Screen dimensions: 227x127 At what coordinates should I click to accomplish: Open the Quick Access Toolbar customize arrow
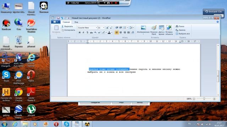click(x=68, y=18)
